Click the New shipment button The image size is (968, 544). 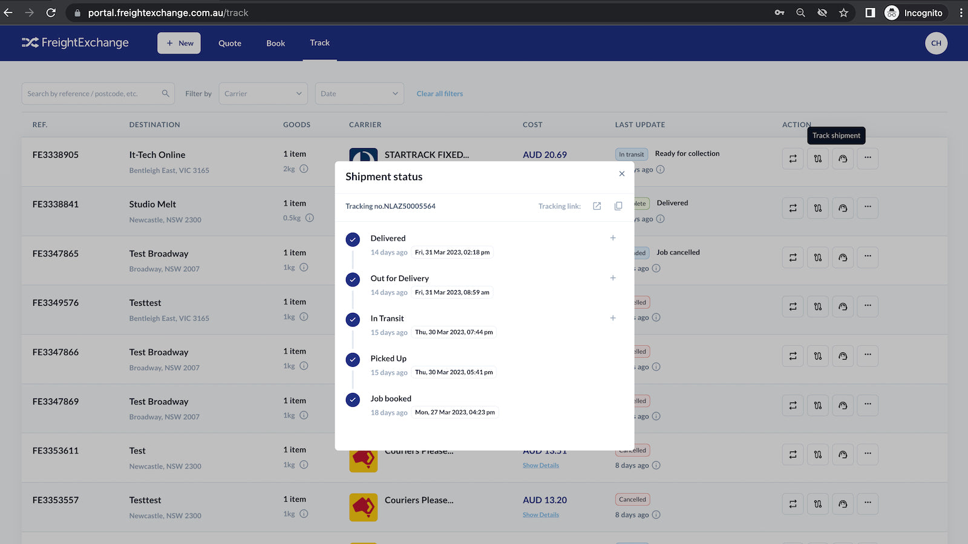178,43
